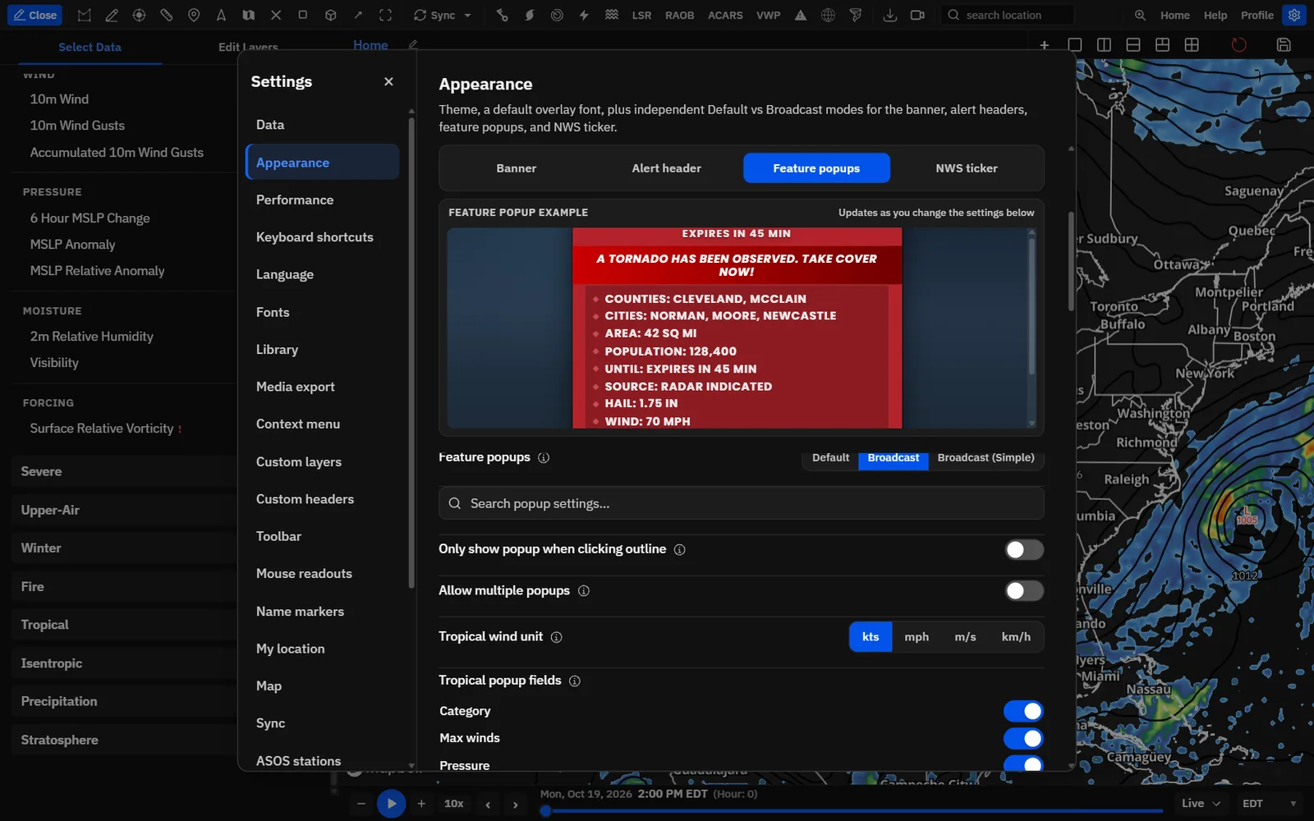The image size is (1314, 821).
Task: Enable Allow multiple popups switch
Action: [x=1024, y=590]
